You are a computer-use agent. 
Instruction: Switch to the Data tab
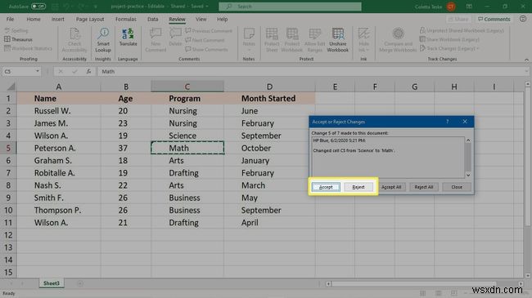point(153,20)
